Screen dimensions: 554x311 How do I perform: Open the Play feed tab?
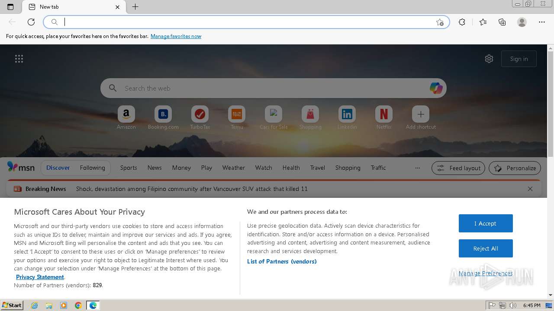tap(206, 168)
